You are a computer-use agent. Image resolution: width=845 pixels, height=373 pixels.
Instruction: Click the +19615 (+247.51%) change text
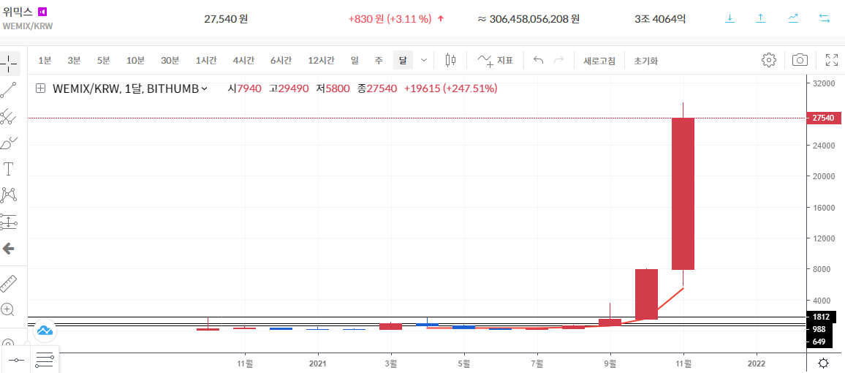coord(450,89)
